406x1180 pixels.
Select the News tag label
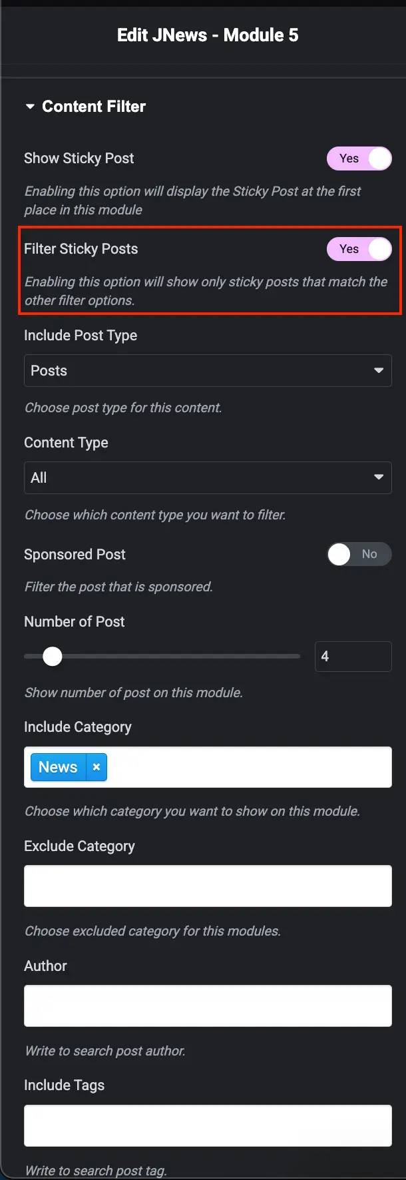click(x=58, y=767)
